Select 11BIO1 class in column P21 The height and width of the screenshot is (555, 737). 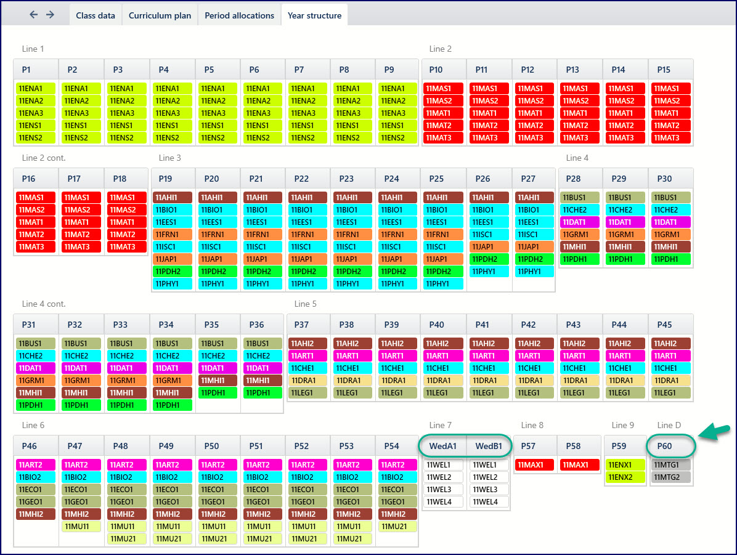coord(263,209)
